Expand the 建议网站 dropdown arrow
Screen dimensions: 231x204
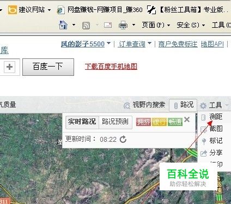point(49,10)
